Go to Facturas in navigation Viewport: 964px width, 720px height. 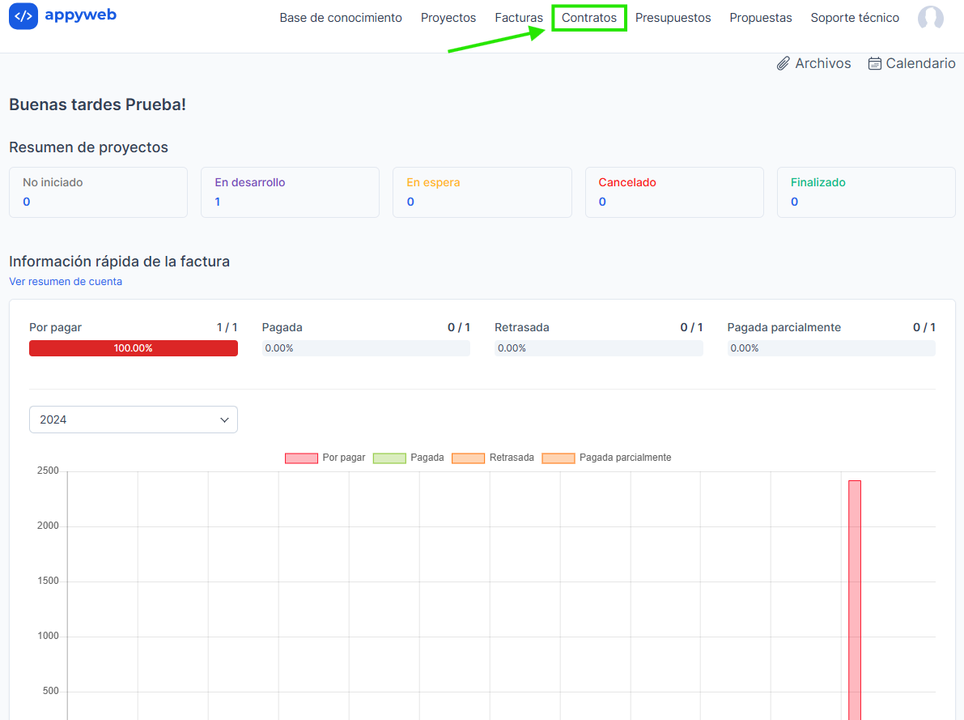click(x=519, y=18)
